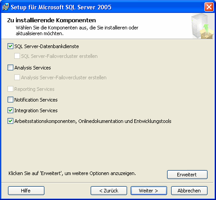Tick SQL Server-Failovercluster erstellen checkbox

pyautogui.click(x=17, y=56)
